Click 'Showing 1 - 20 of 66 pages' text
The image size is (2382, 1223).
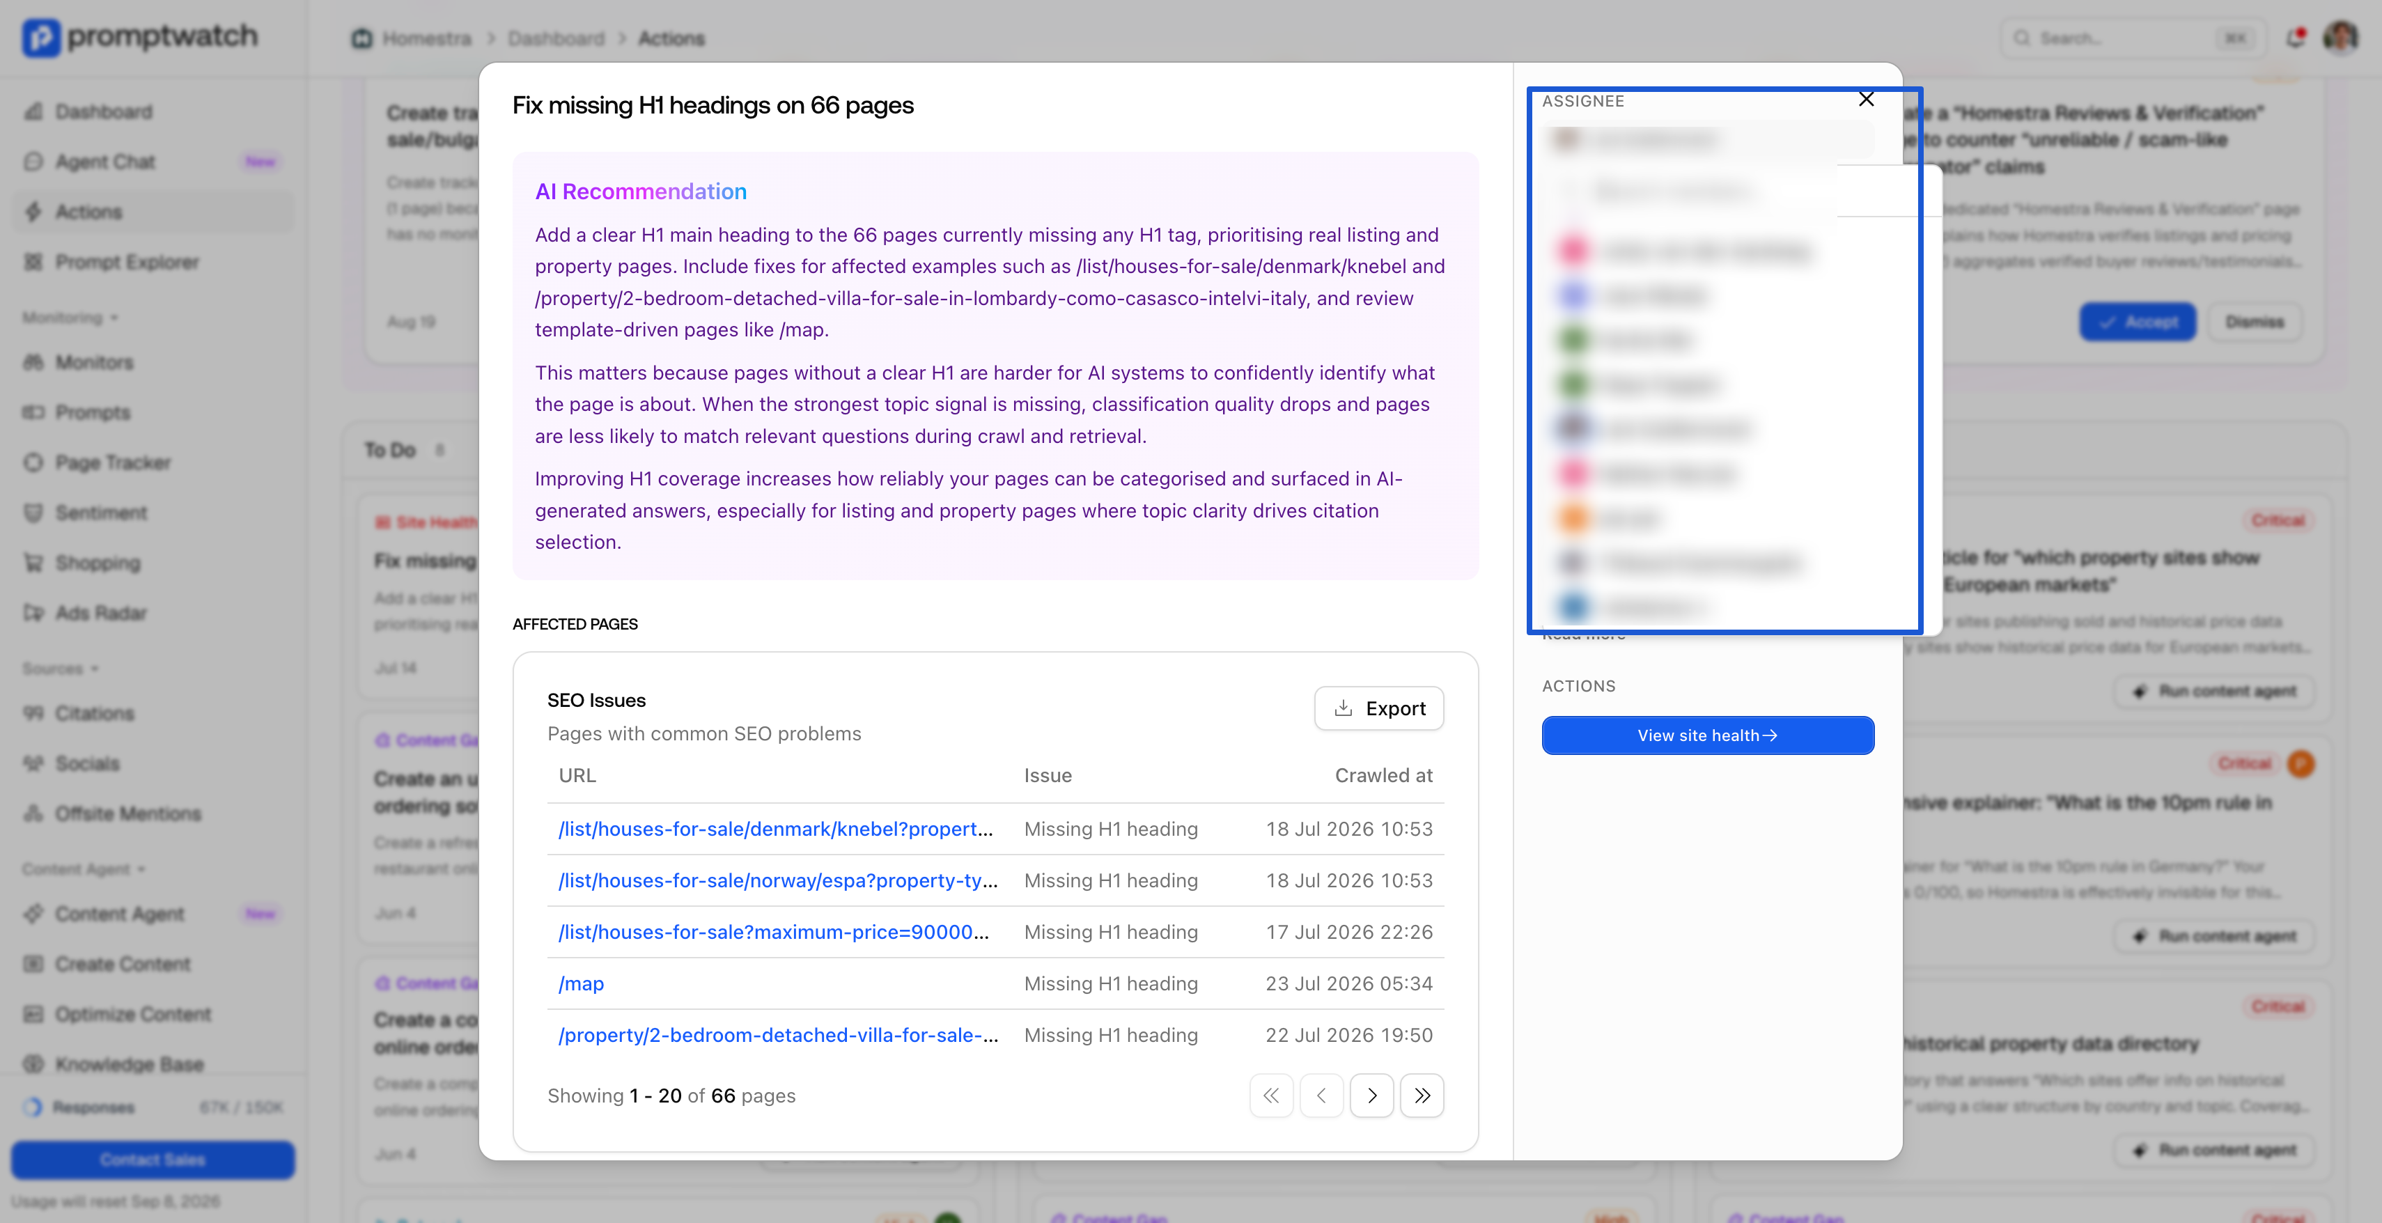pos(671,1096)
